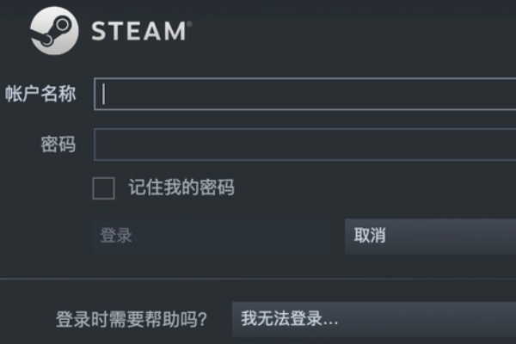Click the STEAM wordmark text
The image size is (516, 344).
[x=138, y=32]
